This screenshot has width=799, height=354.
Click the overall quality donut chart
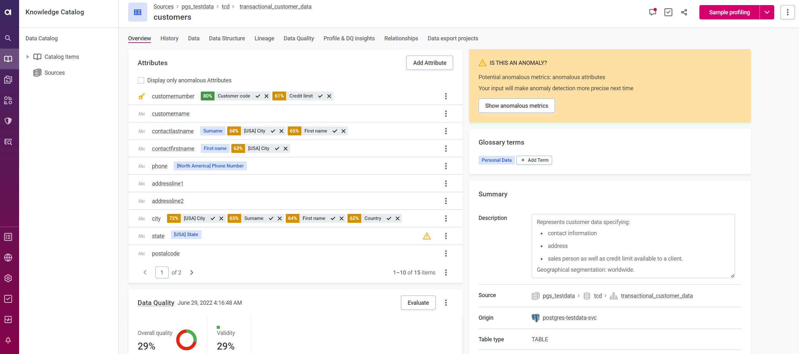186,339
